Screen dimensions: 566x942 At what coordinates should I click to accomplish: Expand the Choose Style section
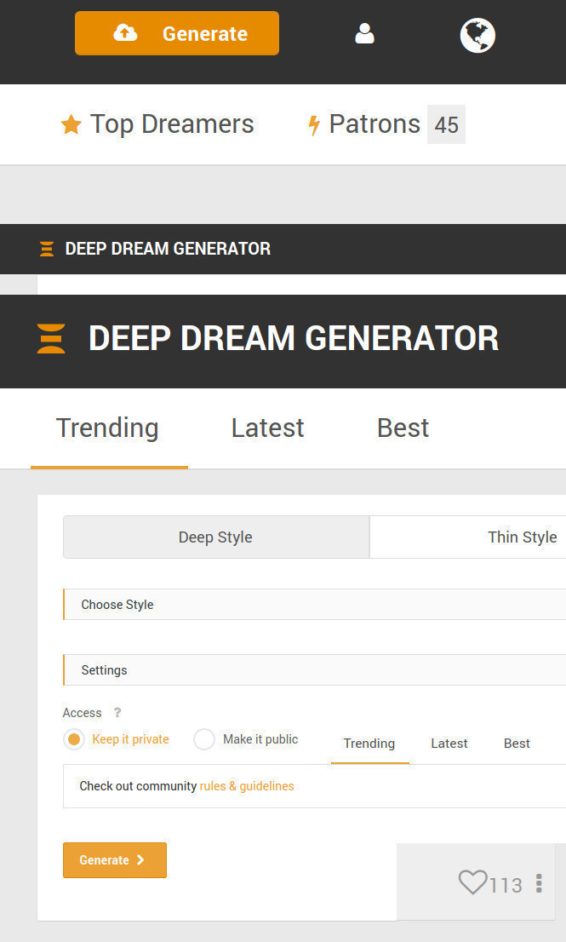coord(315,605)
